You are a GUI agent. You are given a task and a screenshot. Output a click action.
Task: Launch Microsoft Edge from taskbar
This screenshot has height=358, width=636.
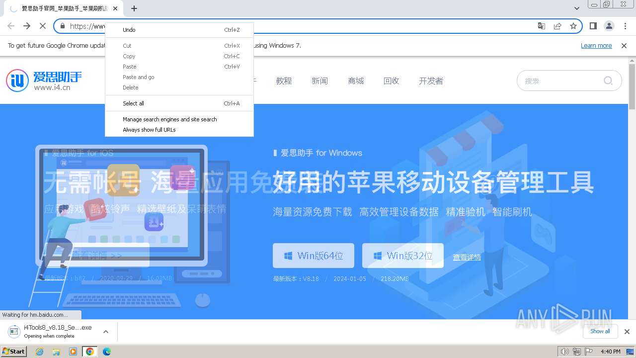click(x=106, y=352)
